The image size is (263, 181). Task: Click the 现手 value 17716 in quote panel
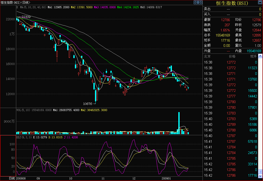click(x=225, y=40)
